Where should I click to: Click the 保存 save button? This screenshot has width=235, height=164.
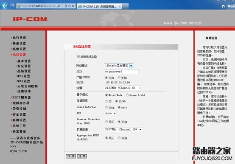point(71,156)
